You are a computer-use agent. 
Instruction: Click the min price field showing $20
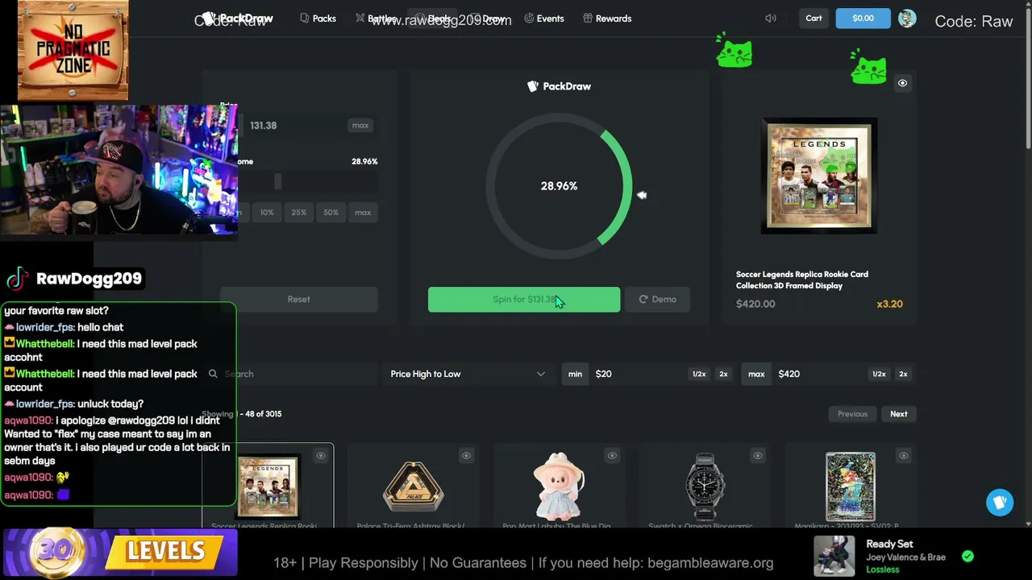pyautogui.click(x=639, y=374)
